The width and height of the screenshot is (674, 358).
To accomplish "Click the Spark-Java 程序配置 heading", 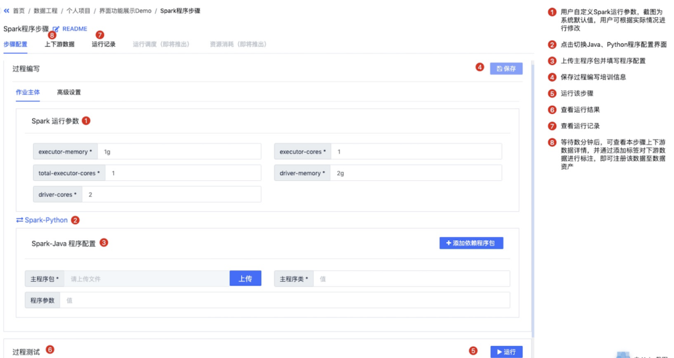I will pos(64,243).
